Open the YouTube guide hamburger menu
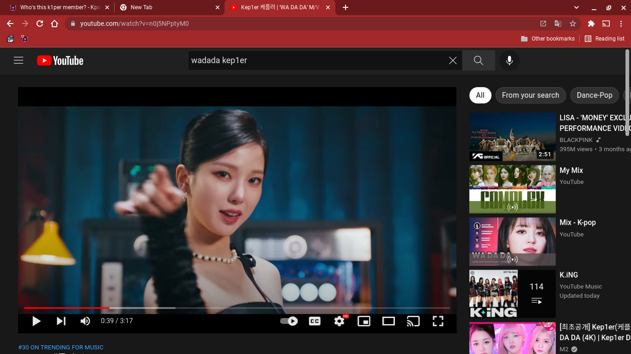 [x=18, y=60]
